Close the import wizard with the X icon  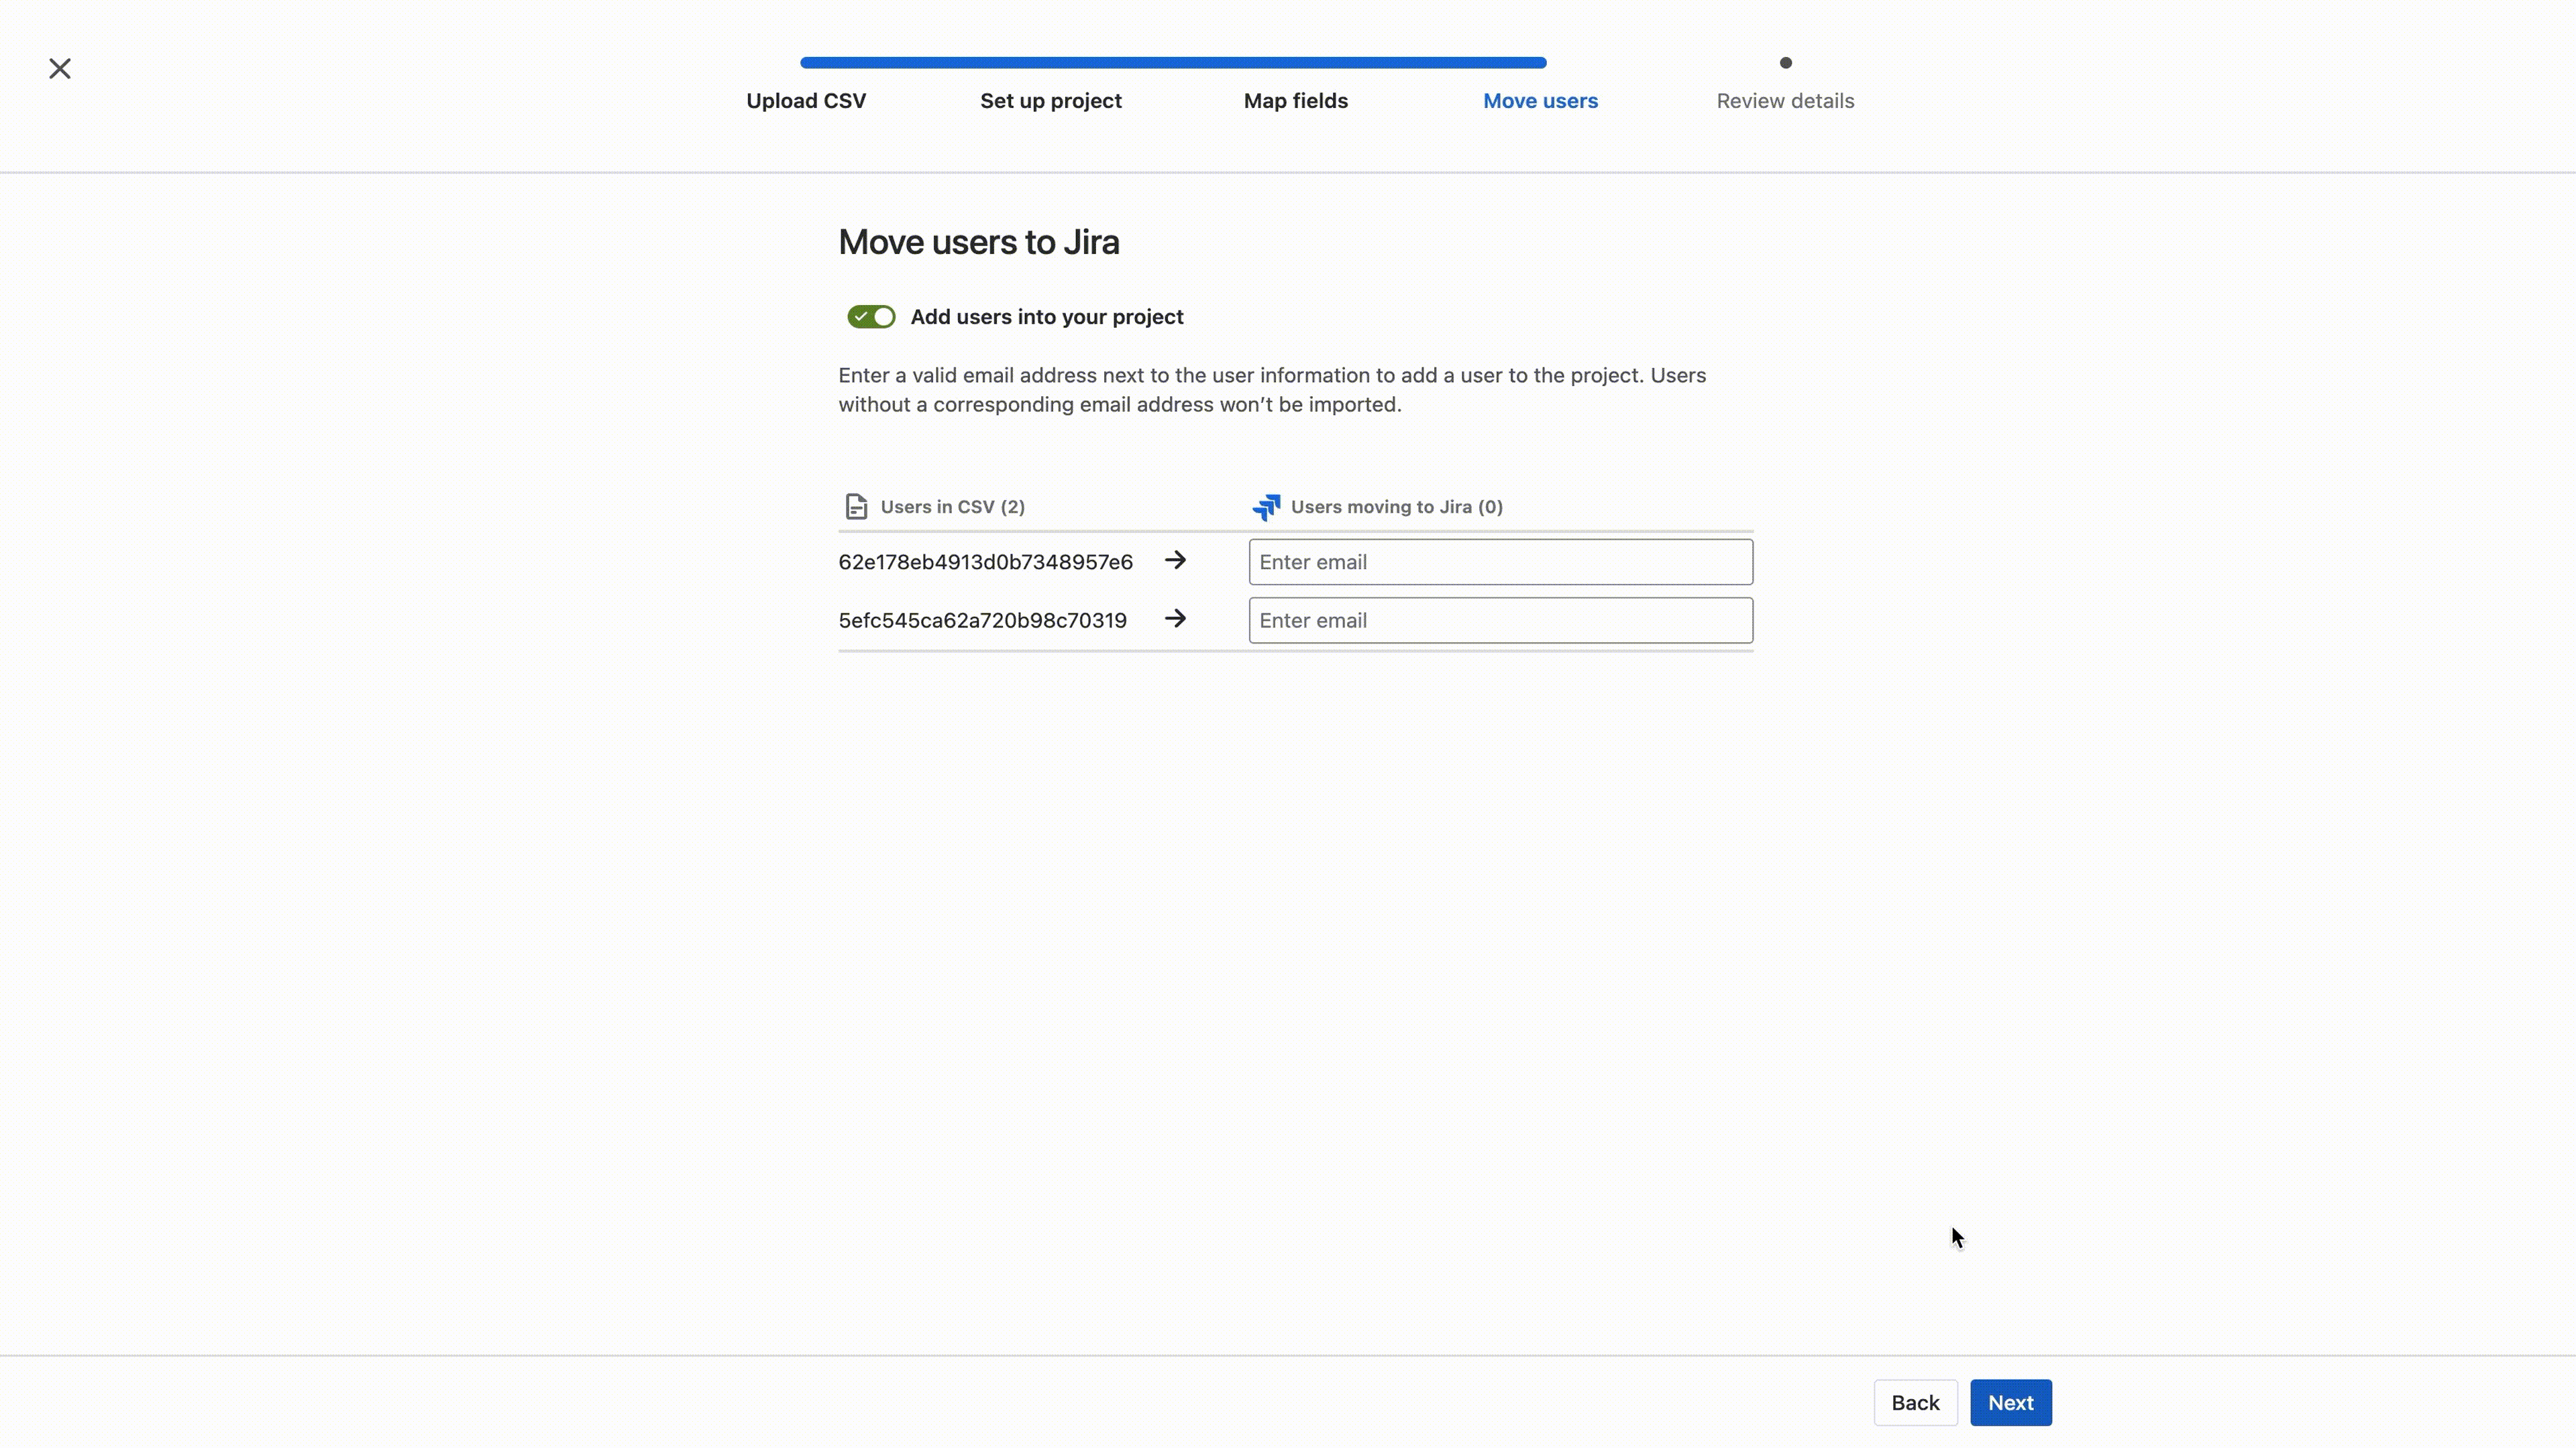(x=60, y=69)
